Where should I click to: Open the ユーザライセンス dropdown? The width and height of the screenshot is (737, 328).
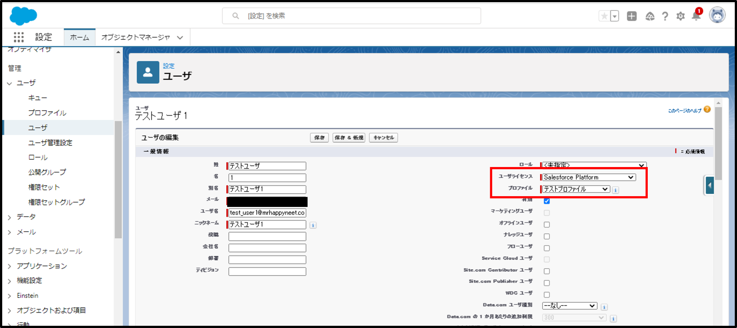tap(589, 177)
